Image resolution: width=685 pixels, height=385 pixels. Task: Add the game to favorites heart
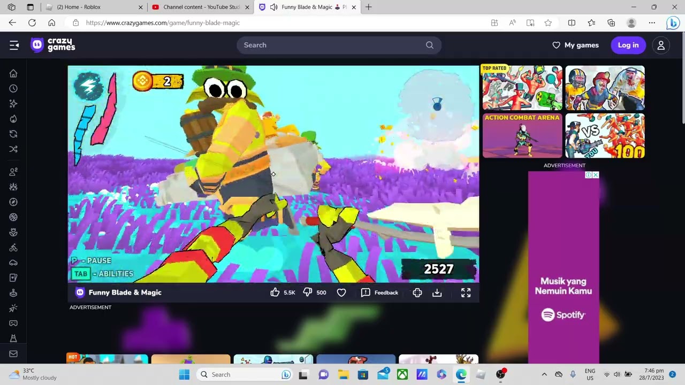[341, 292]
